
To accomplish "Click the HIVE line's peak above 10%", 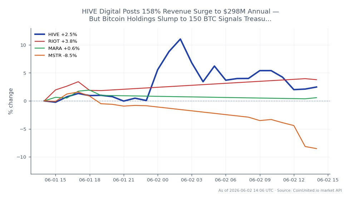I will click(x=180, y=39).
